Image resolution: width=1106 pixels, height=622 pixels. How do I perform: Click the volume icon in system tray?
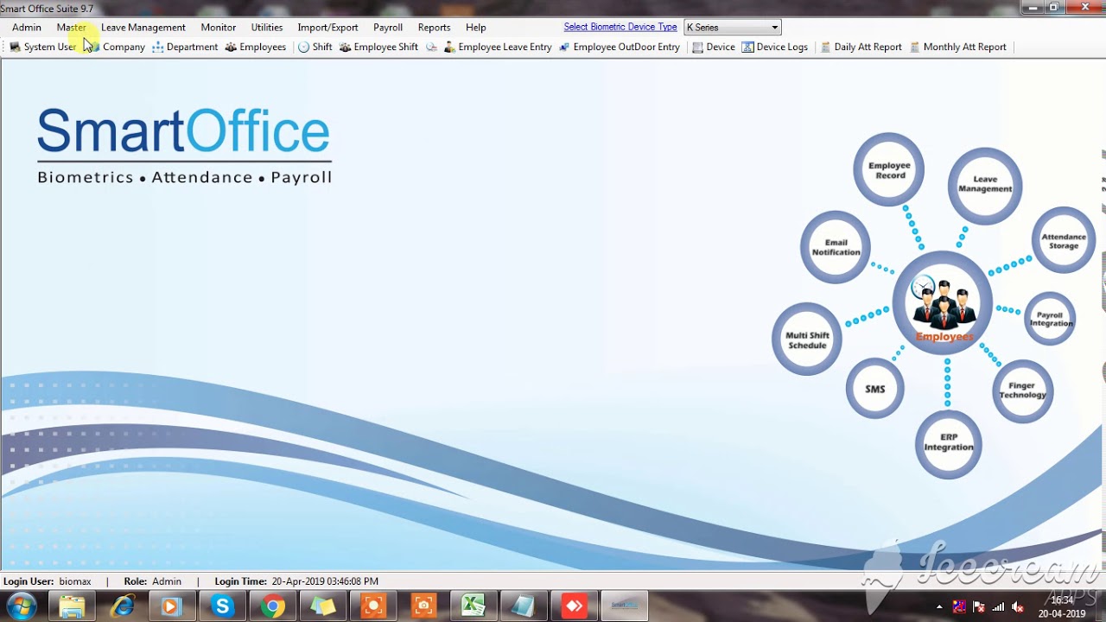(1018, 606)
